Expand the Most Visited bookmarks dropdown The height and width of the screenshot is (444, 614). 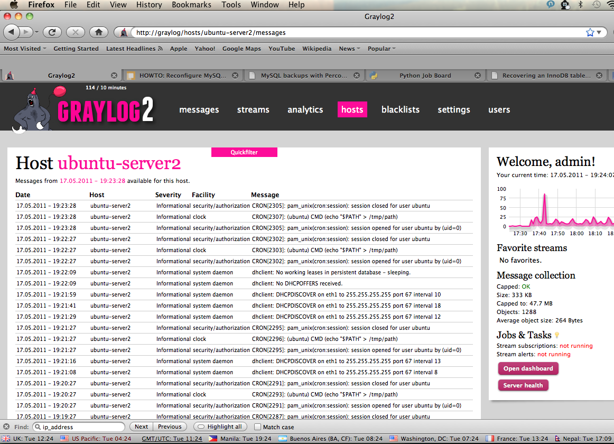(25, 49)
